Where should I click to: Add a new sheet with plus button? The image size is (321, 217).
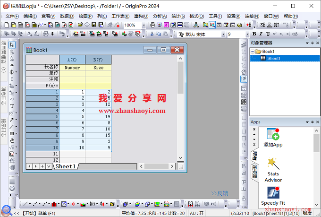pyautogui.click(x=42, y=166)
